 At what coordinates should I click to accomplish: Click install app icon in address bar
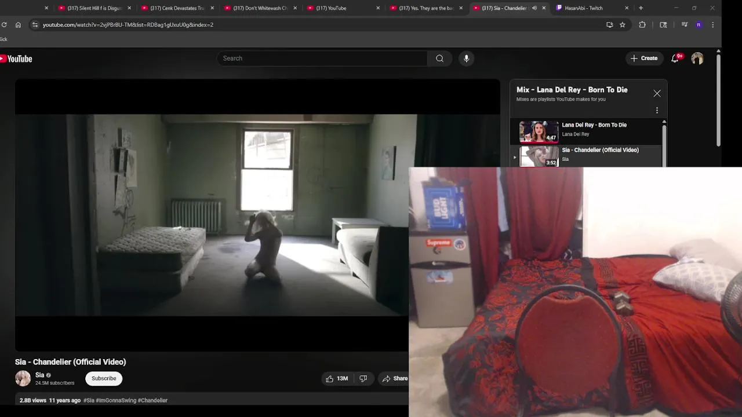[x=609, y=25]
